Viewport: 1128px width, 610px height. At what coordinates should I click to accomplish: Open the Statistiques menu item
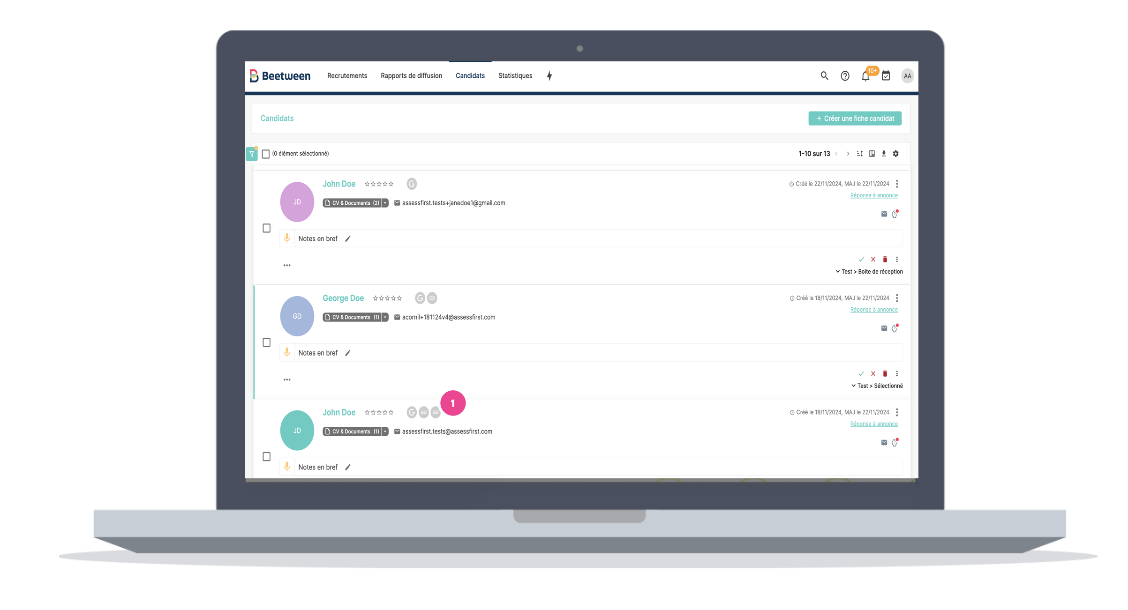[515, 76]
